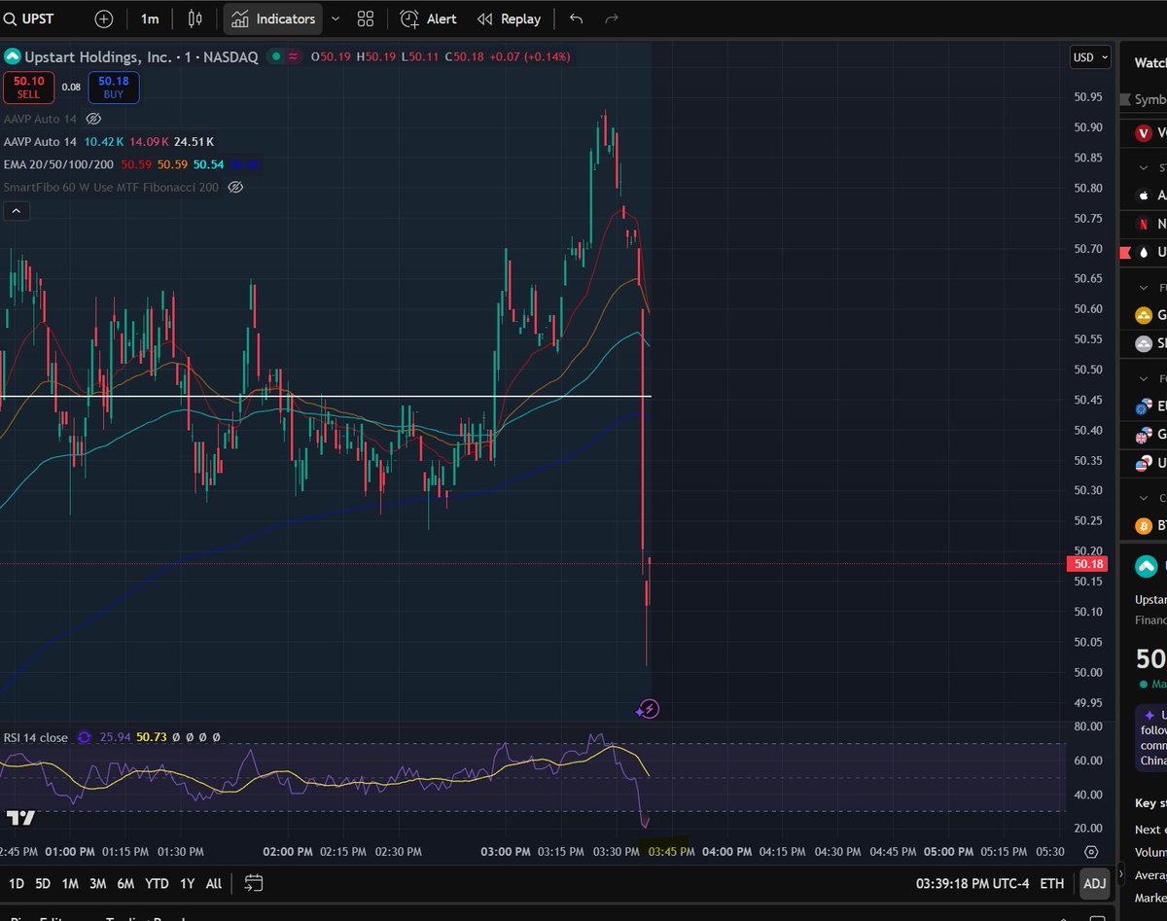Select the YTD time range
Image resolution: width=1167 pixels, height=921 pixels.
coord(157,884)
